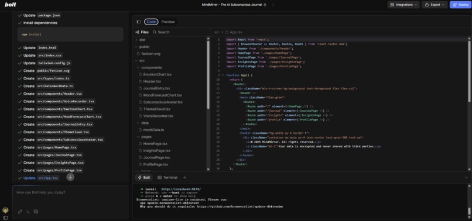
Task: Click the terminal icon on Terminal tab
Action: point(159,178)
